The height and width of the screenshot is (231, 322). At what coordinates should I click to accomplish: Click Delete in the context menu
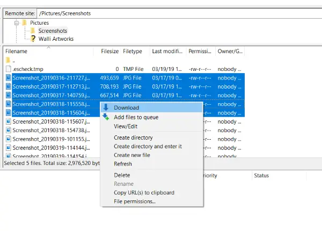122,175
